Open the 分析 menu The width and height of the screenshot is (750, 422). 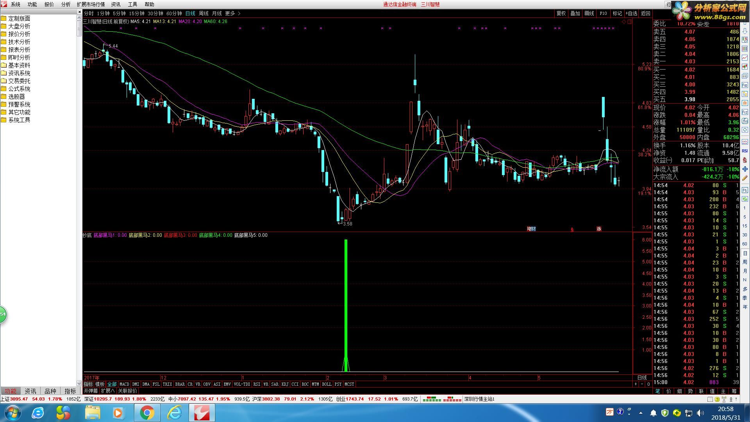click(x=66, y=4)
